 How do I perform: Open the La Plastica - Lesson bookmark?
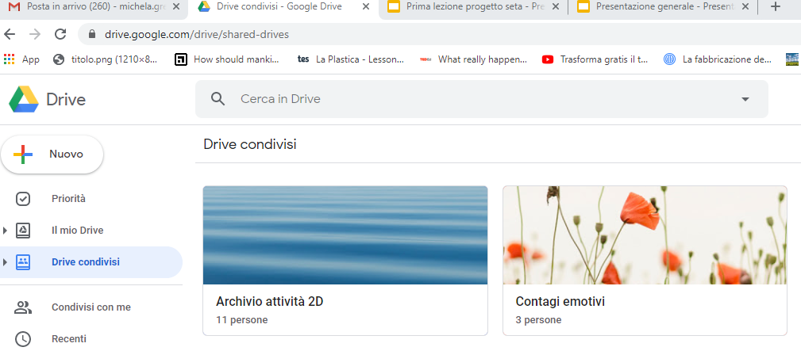pyautogui.click(x=350, y=59)
